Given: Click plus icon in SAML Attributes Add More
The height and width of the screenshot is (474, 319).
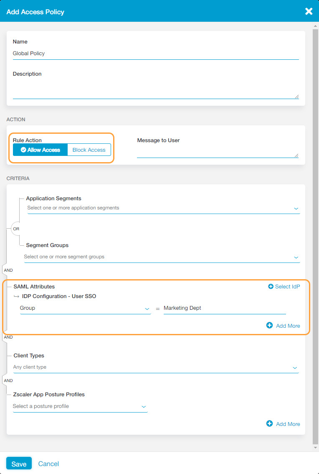Looking at the screenshot, I should pos(269,325).
